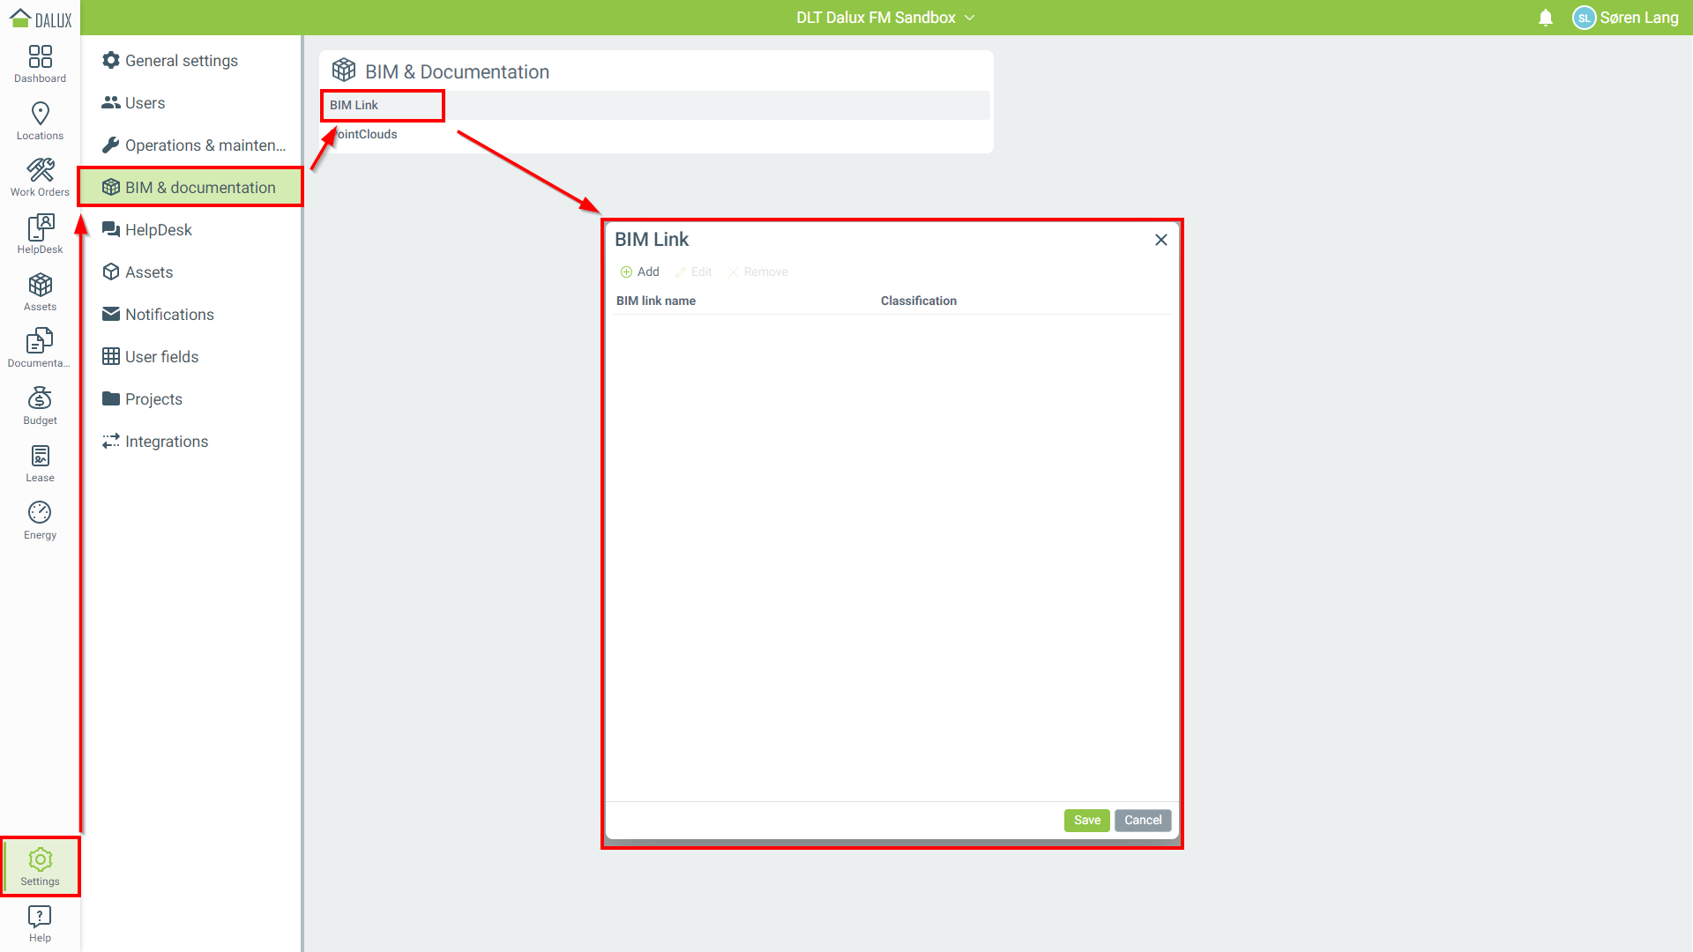Open the Lease document icon
The width and height of the screenshot is (1693, 952).
[40, 463]
